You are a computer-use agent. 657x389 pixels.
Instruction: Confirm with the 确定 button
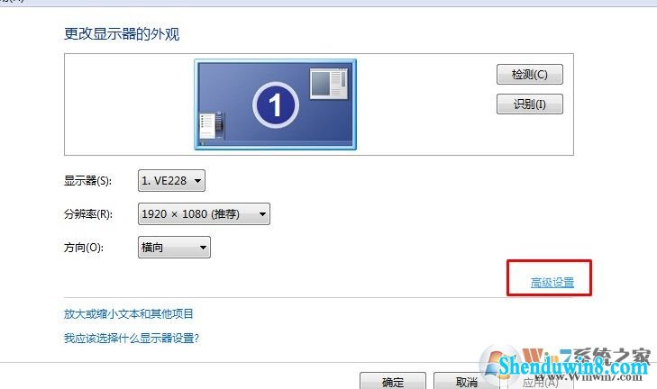coord(393,381)
